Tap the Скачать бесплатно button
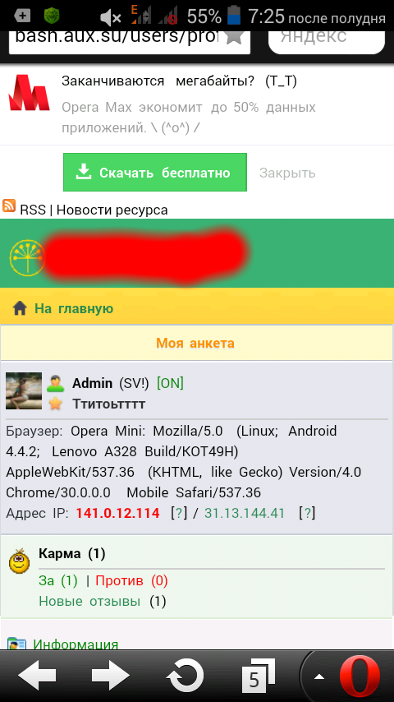Viewport: 394px width, 702px height. tap(155, 173)
